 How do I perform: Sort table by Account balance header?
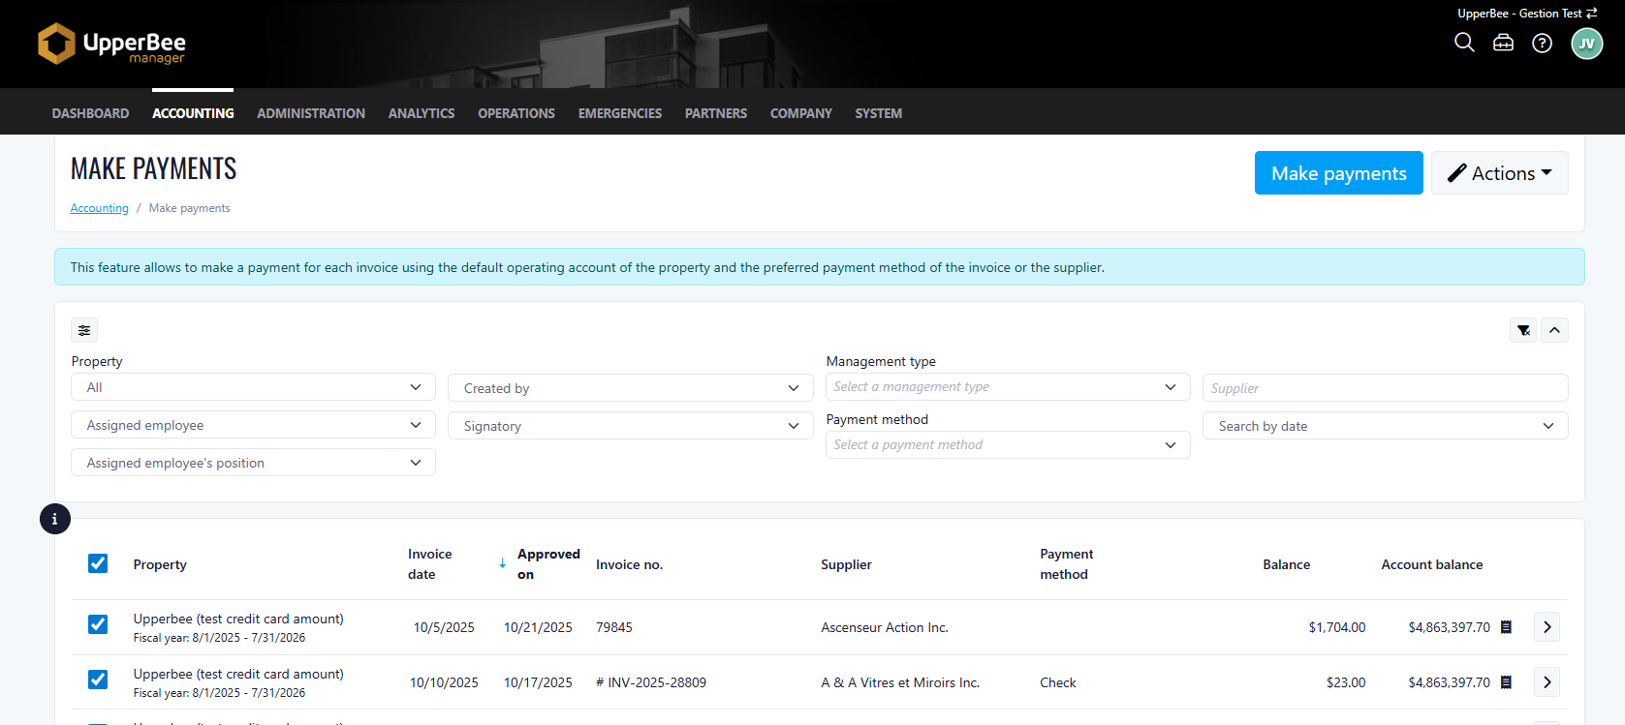point(1431,564)
